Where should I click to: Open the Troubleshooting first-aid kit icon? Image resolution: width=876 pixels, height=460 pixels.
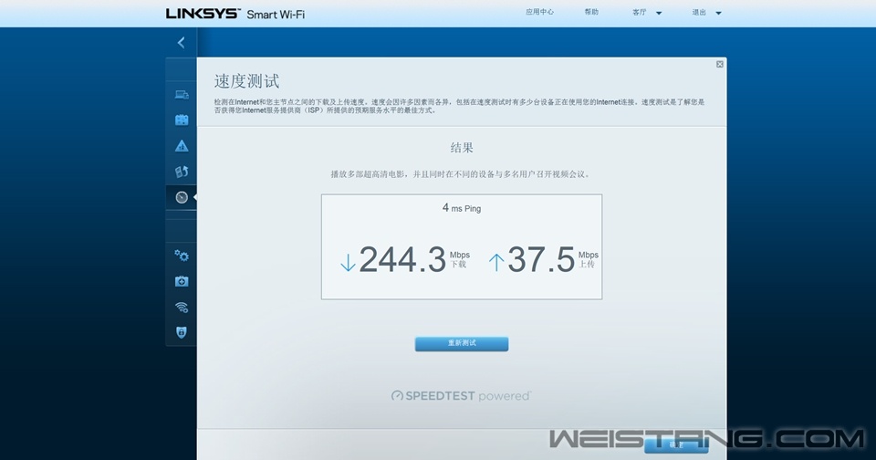[182, 282]
